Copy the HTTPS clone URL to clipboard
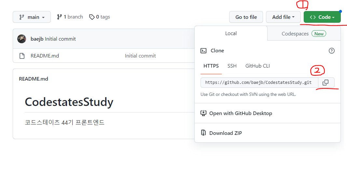The height and width of the screenshot is (169, 347). pos(326,83)
